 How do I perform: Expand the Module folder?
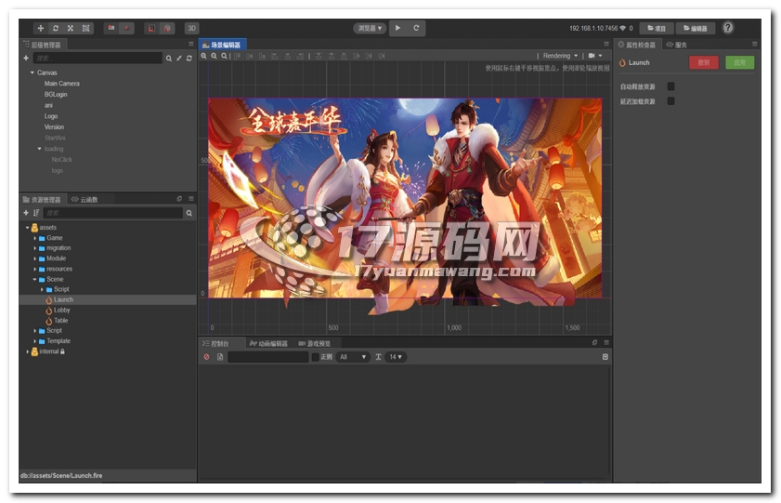35,258
